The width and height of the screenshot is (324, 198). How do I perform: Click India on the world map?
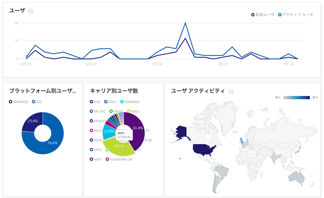[x=275, y=158]
